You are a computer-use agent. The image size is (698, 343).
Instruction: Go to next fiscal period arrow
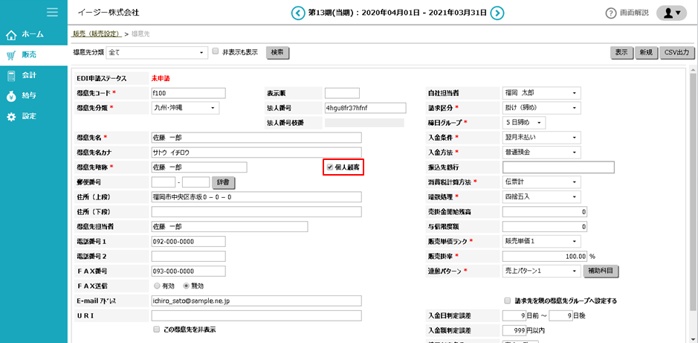(497, 13)
